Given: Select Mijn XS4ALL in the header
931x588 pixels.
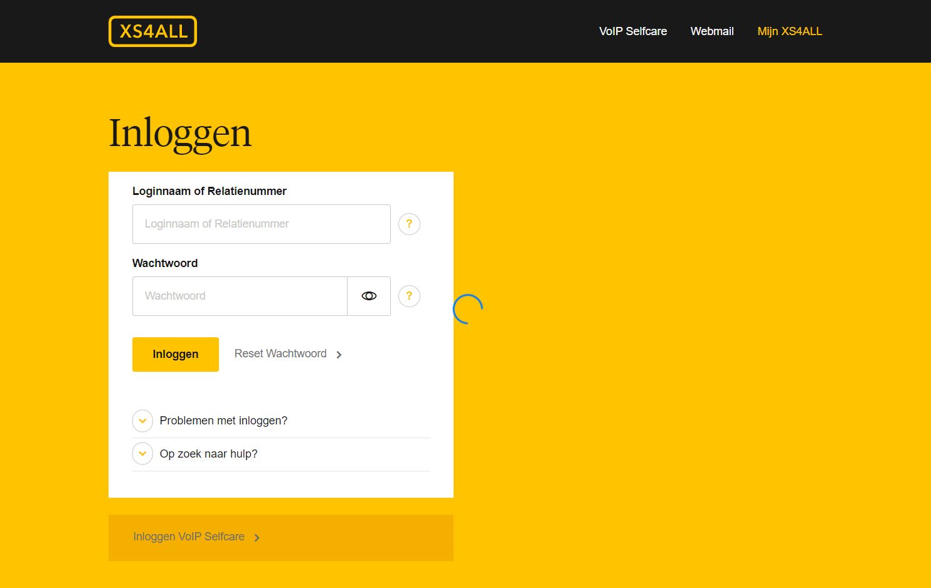Looking at the screenshot, I should pos(790,31).
